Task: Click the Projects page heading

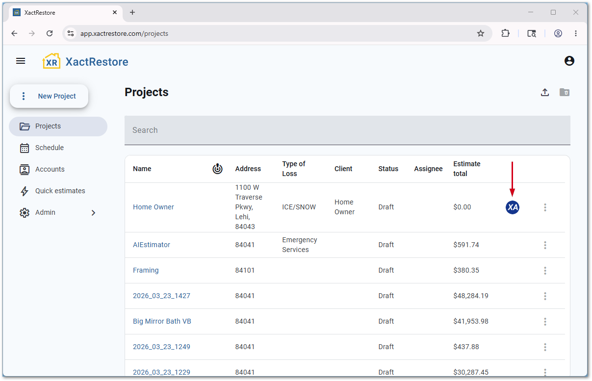Action: [147, 92]
